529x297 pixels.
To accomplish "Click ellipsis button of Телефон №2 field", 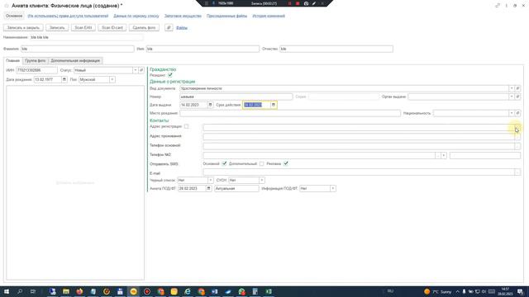I will click(x=438, y=155).
